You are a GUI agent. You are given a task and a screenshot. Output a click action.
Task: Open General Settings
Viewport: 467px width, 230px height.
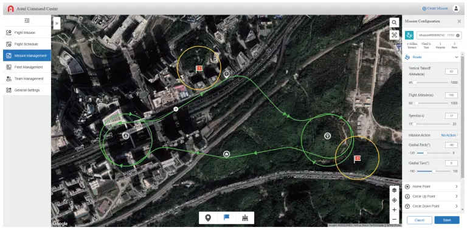[27, 90]
